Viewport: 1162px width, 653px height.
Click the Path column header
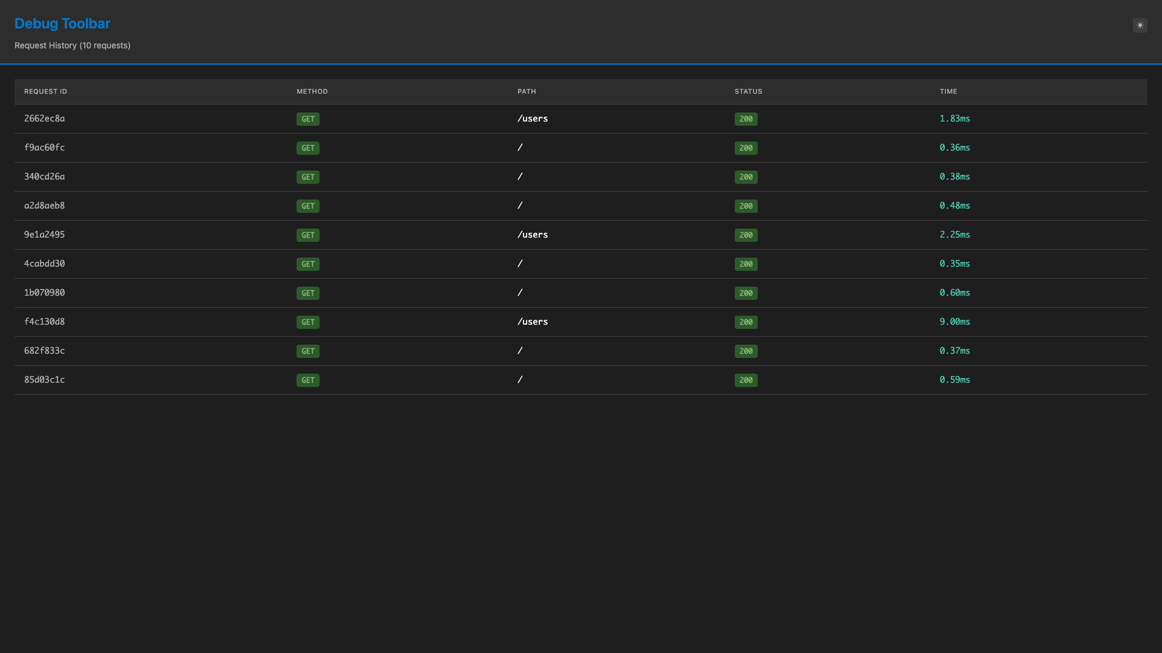click(527, 91)
